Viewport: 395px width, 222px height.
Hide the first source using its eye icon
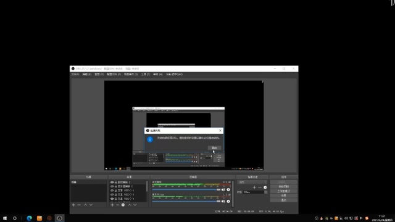112,183
